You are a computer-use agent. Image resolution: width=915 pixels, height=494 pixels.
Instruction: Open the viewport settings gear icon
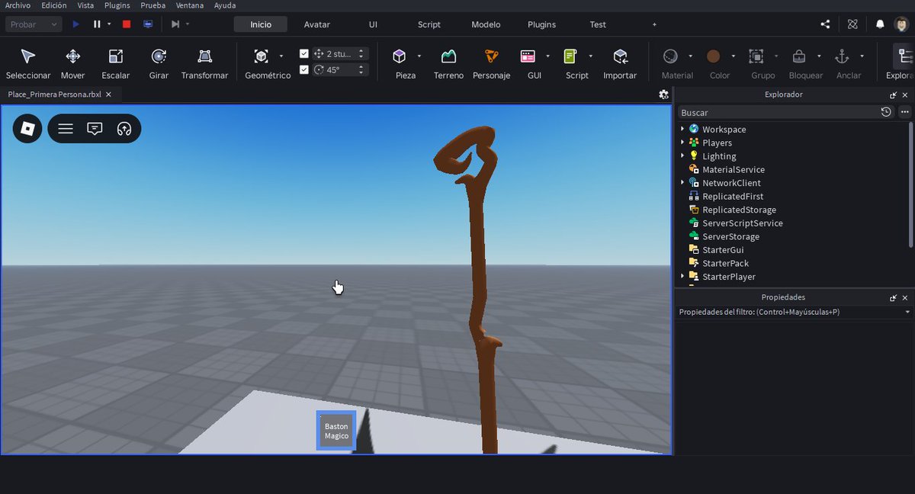tap(663, 95)
